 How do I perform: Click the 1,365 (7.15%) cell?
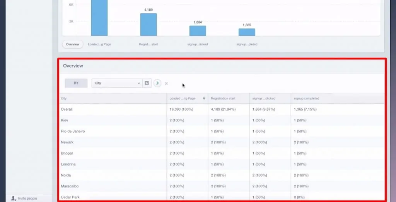305,109
